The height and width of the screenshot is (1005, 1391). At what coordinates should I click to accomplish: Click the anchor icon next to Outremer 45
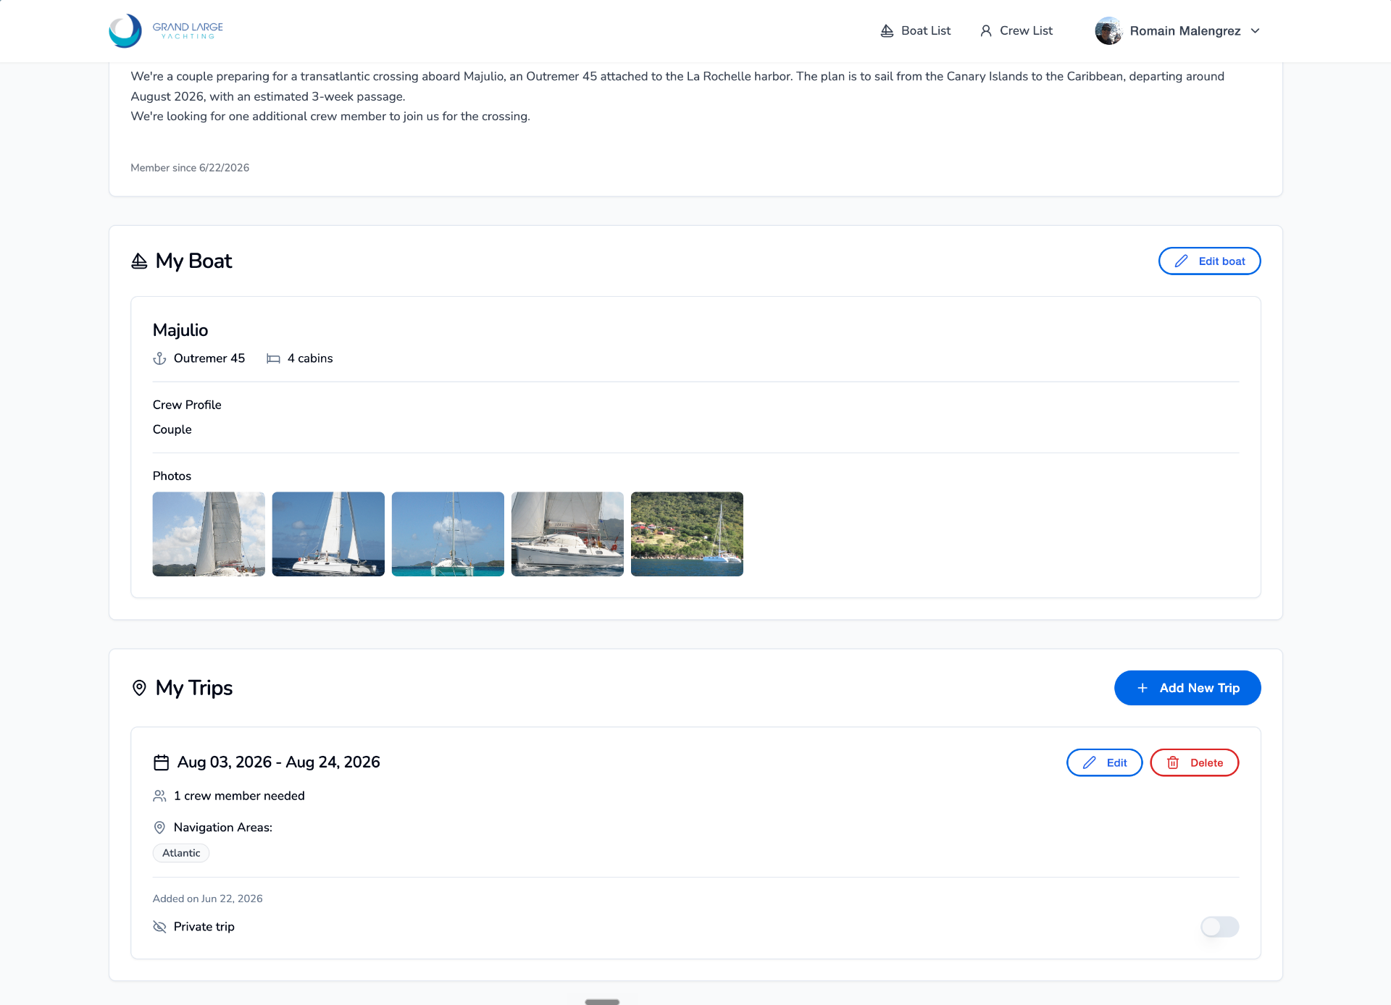pyautogui.click(x=159, y=358)
